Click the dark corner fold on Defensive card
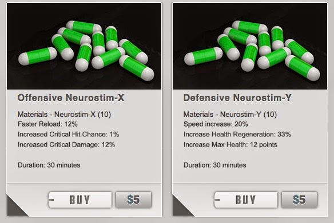Screen dimensions: 334x223 [x=182, y=207]
